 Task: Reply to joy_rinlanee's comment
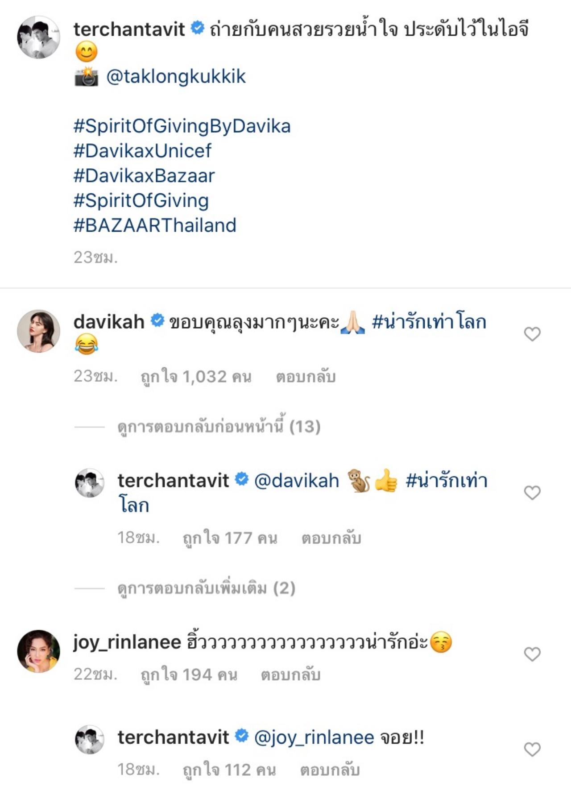290,674
